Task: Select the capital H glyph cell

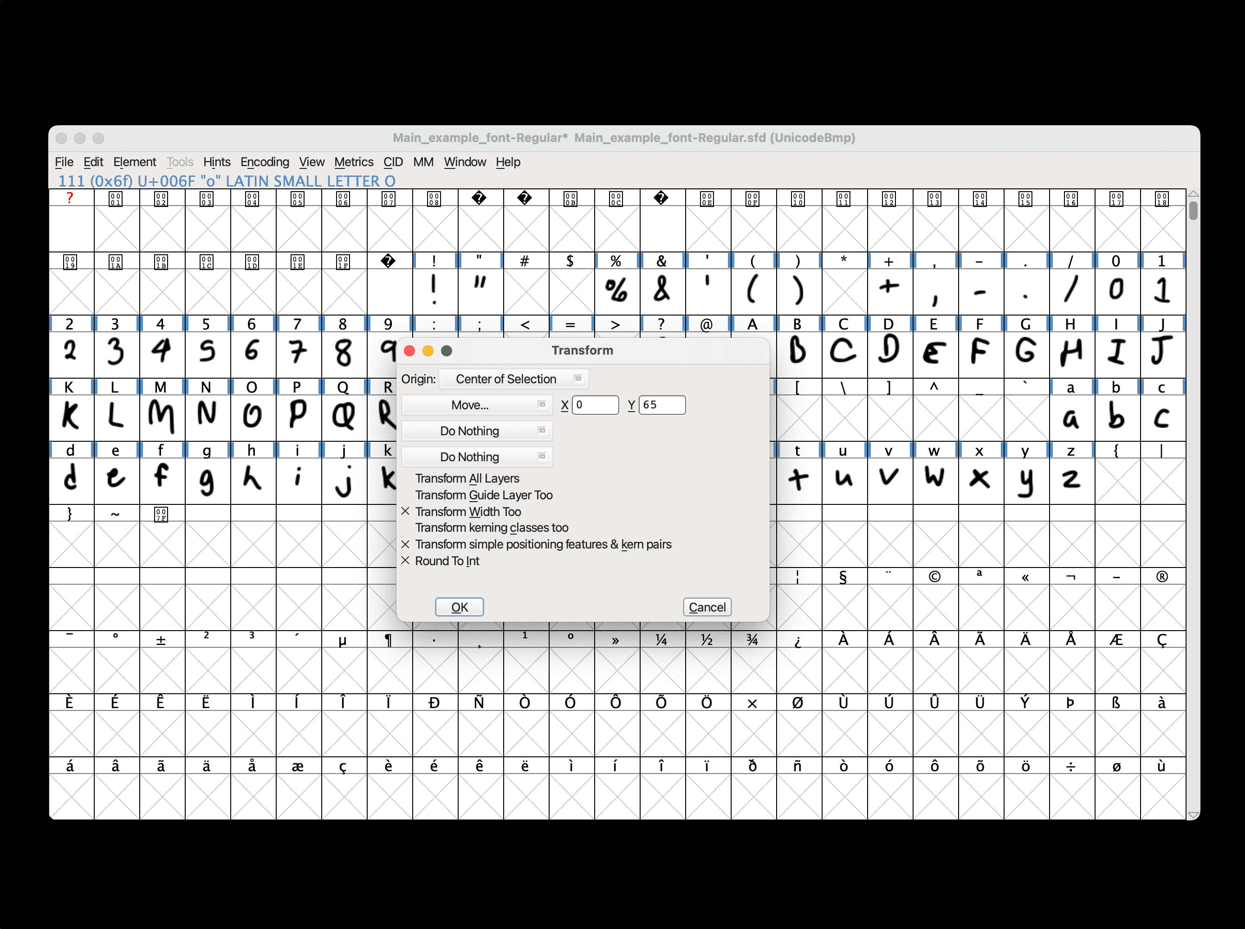Action: click(x=1072, y=354)
